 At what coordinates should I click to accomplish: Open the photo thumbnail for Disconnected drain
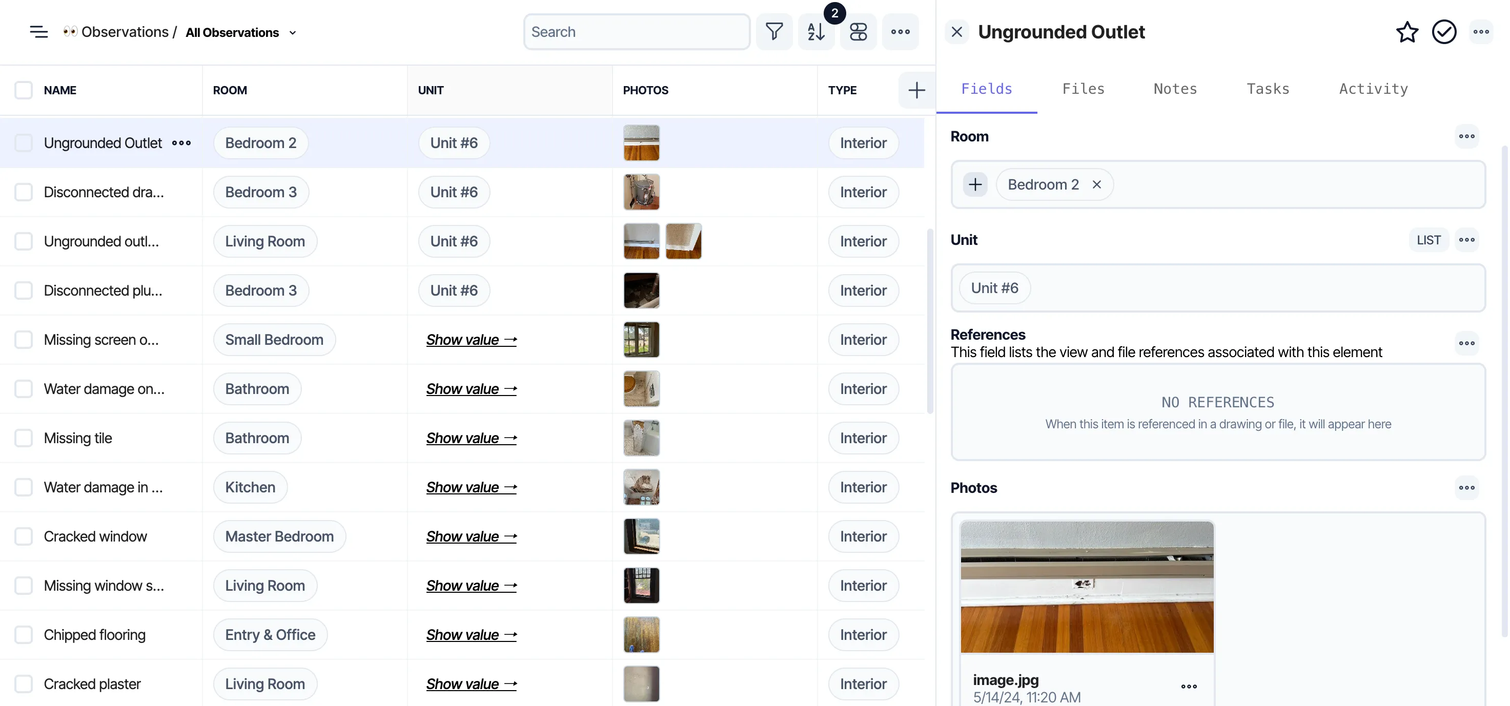(x=641, y=192)
